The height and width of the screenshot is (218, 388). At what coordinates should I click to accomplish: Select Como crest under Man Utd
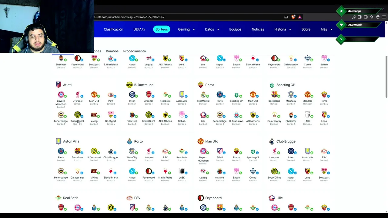[x=253, y=171]
